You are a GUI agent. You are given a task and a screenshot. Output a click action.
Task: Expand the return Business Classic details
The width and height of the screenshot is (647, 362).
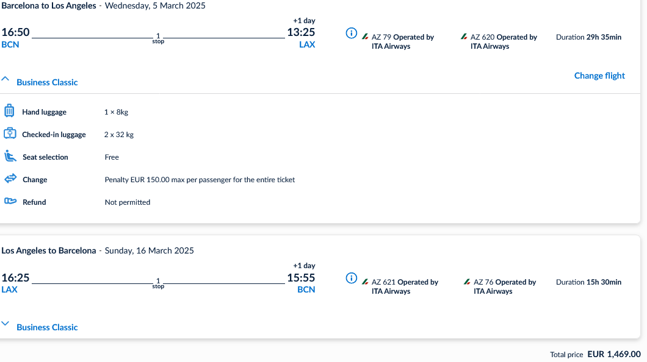5,324
